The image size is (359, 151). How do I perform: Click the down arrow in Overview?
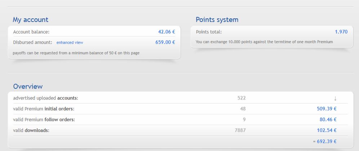point(335,98)
